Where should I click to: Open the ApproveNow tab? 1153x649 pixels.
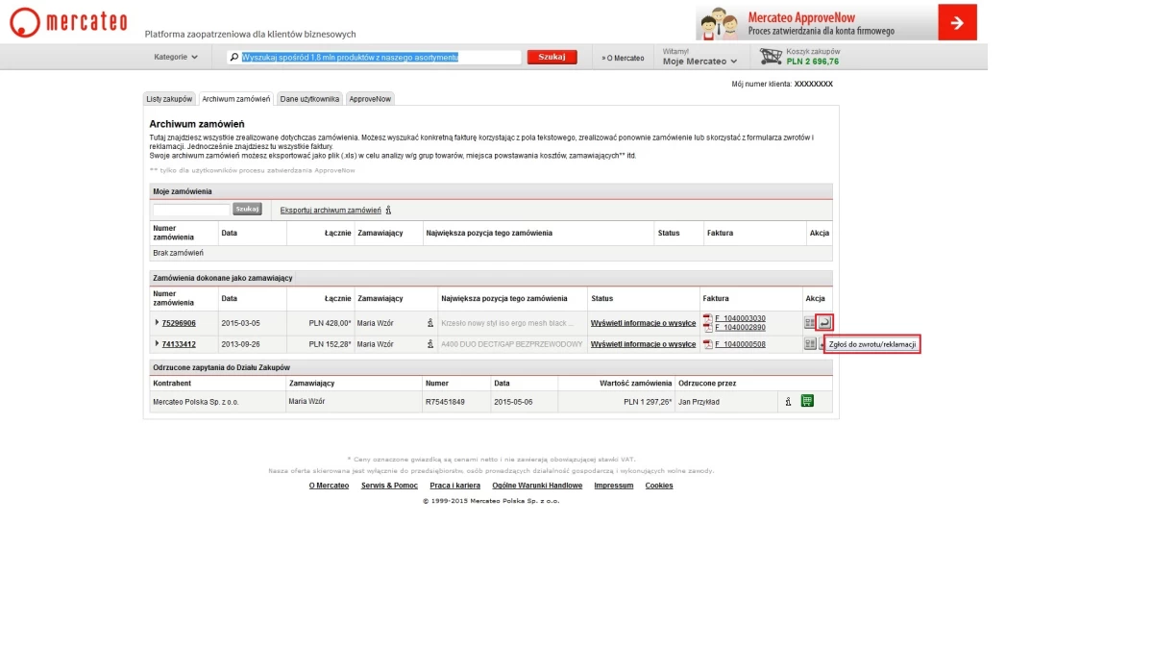pyautogui.click(x=370, y=99)
